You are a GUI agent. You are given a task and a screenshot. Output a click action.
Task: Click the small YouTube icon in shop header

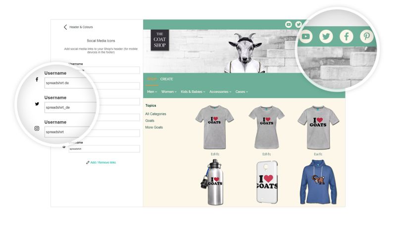click(x=289, y=24)
